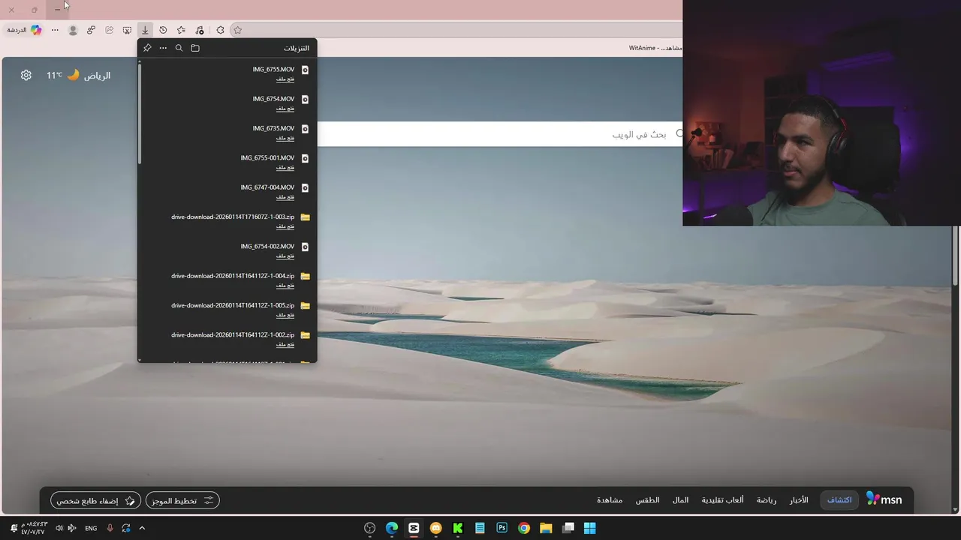Open the screenshot capture tool icon
Image resolution: width=961 pixels, height=540 pixels.
pos(127,30)
